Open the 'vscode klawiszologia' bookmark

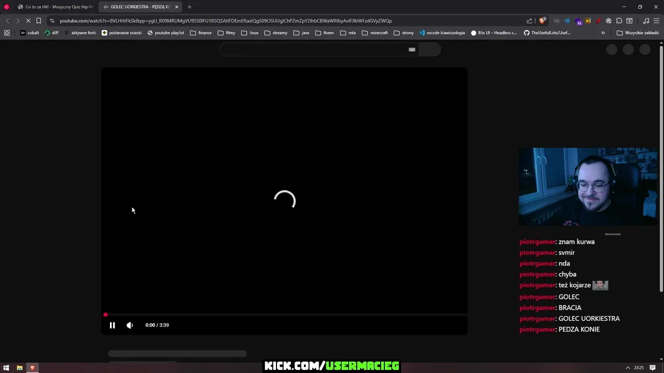coord(442,33)
